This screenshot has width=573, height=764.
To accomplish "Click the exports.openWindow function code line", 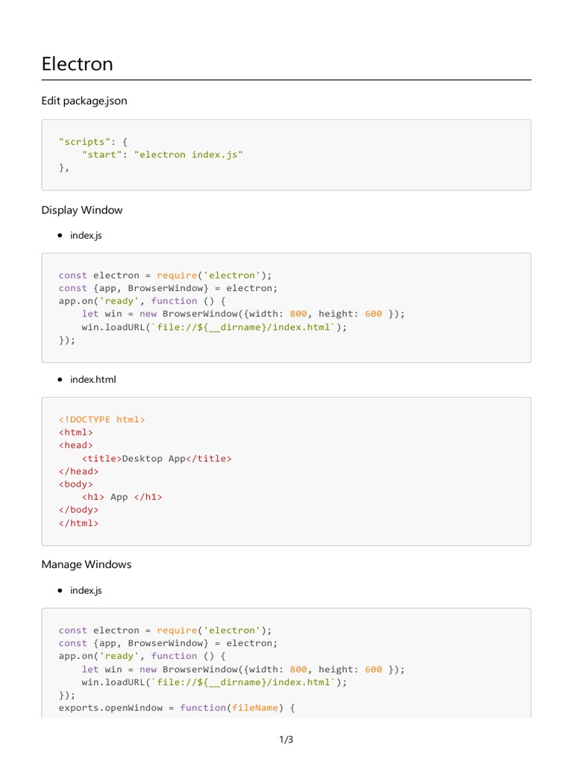I will click(177, 707).
